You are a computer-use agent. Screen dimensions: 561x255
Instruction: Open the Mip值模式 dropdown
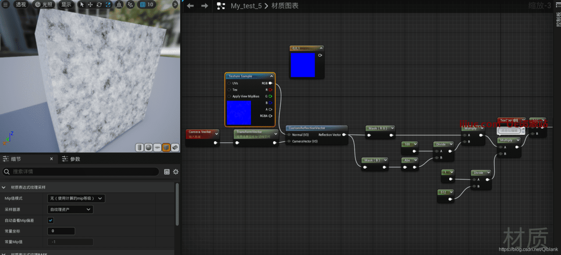tap(76, 198)
